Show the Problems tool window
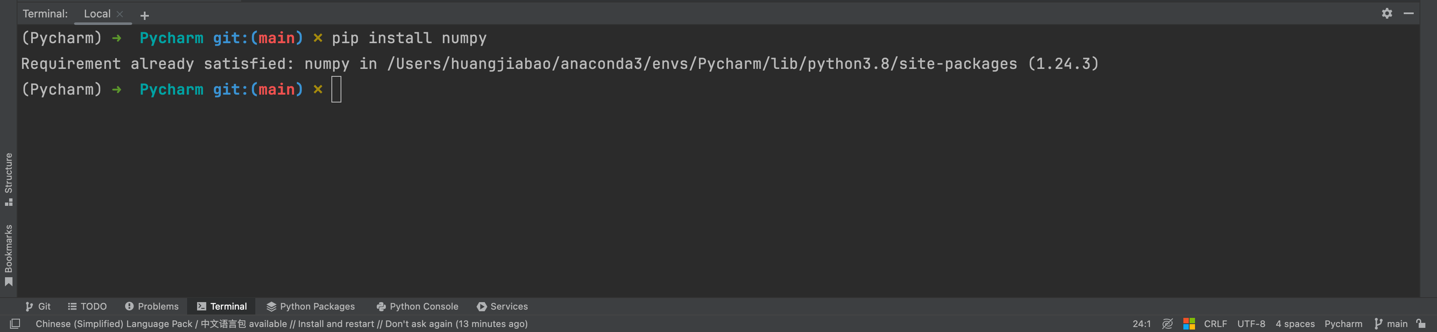This screenshot has height=332, width=1437. click(x=152, y=306)
